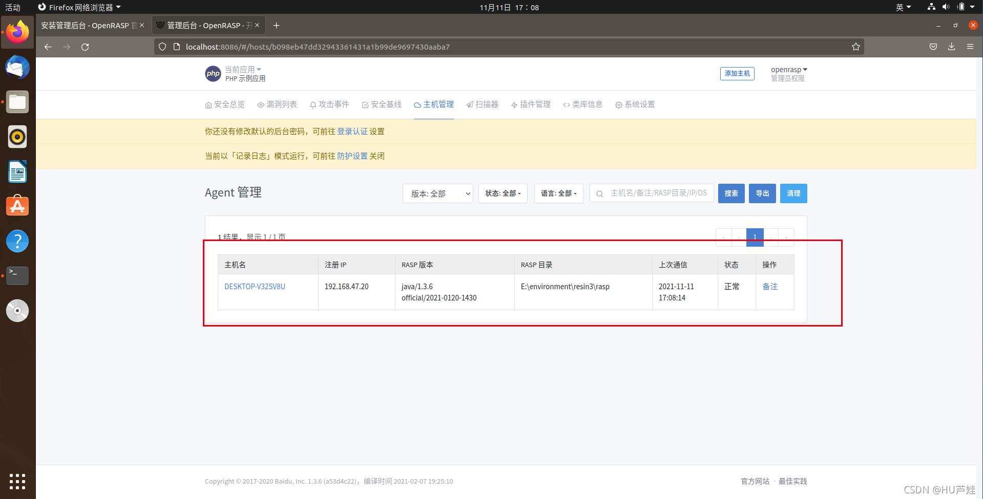Switch to the 安装管理后台 browser tab
The height and width of the screenshot is (499, 983).
click(87, 25)
